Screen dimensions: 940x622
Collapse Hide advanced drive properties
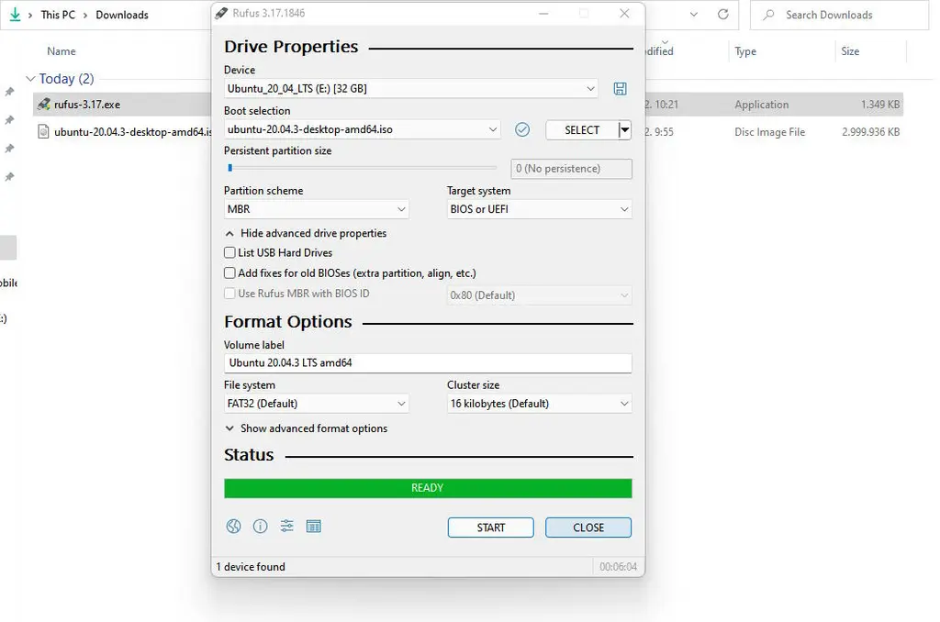306,233
